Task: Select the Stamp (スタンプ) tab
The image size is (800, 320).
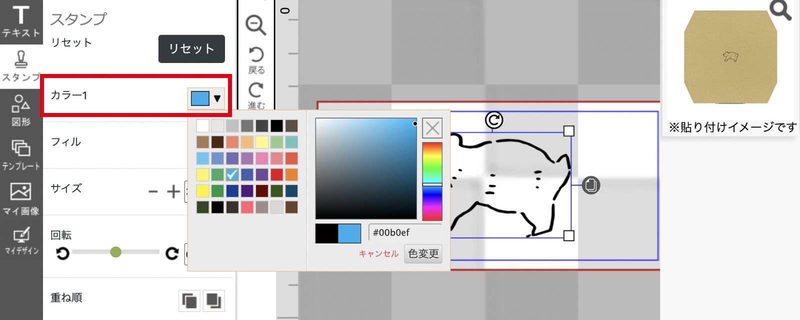Action: (21, 66)
